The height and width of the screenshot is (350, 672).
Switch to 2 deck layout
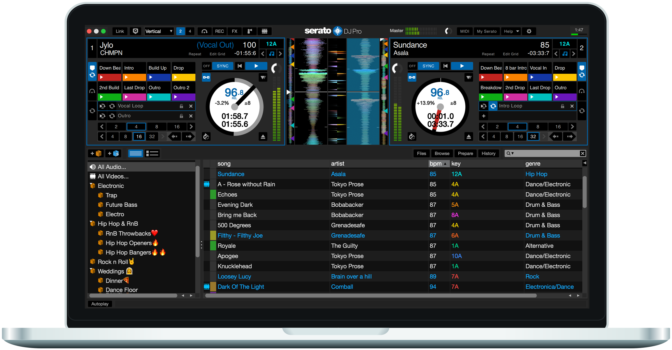180,31
